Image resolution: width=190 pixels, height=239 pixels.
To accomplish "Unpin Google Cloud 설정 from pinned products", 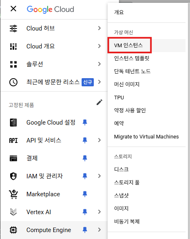I will 85,123.
